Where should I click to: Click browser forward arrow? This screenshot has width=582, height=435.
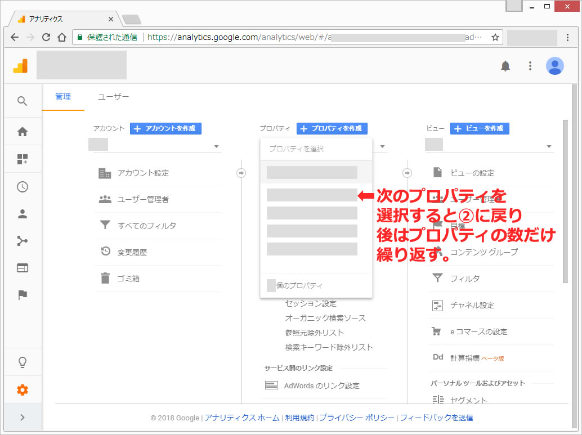pyautogui.click(x=30, y=37)
